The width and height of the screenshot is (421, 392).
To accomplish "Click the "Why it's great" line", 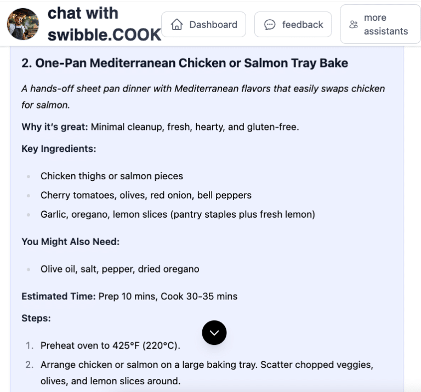I will coord(160,127).
